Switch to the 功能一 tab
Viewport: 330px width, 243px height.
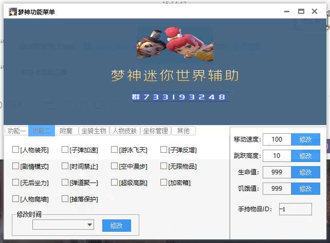(16, 131)
